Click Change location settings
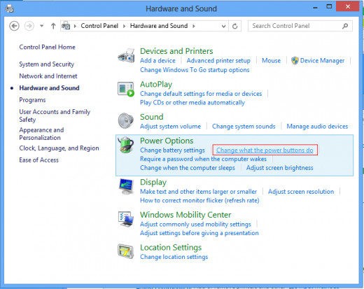This screenshot has width=364, height=289. pos(174,257)
